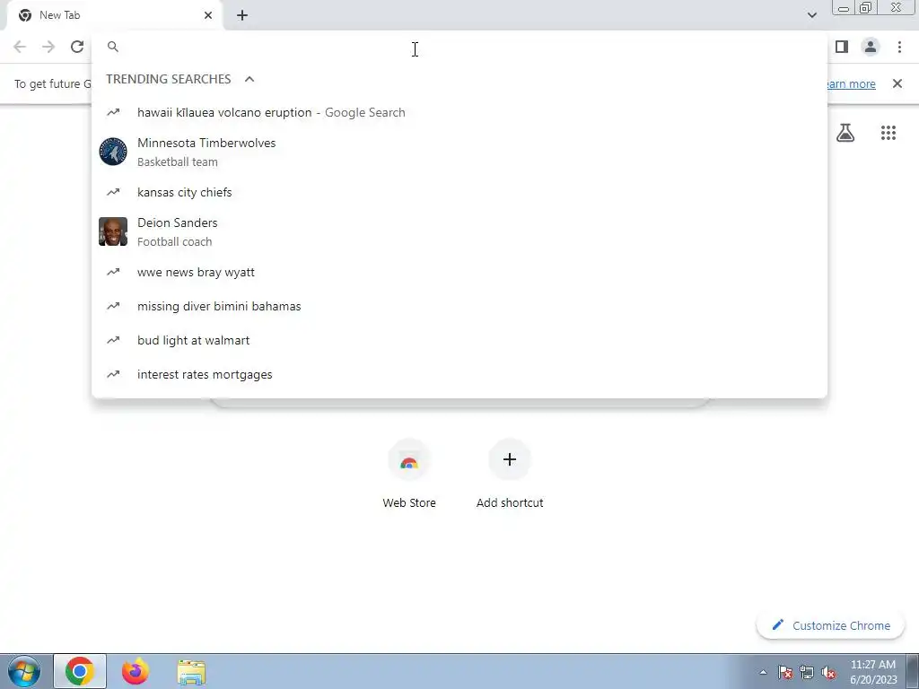Open File Explorer from the taskbar
919x689 pixels.
pos(191,672)
